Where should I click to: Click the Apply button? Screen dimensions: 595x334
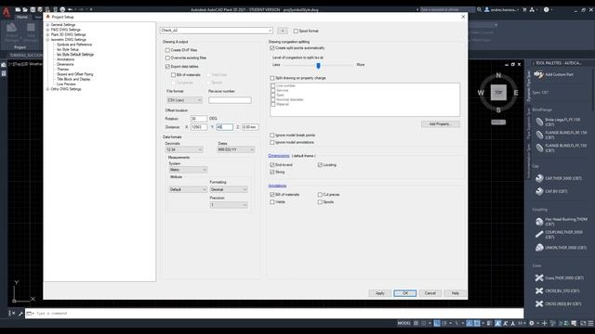click(x=380, y=293)
